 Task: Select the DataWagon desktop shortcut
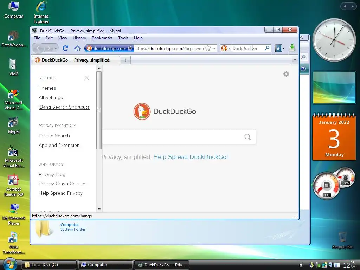pos(14,39)
